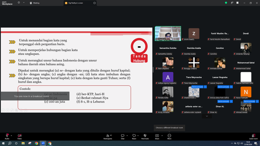260x146 pixels.
Task: Open more options on Ahmad Awwal tile
Action: click(257, 101)
